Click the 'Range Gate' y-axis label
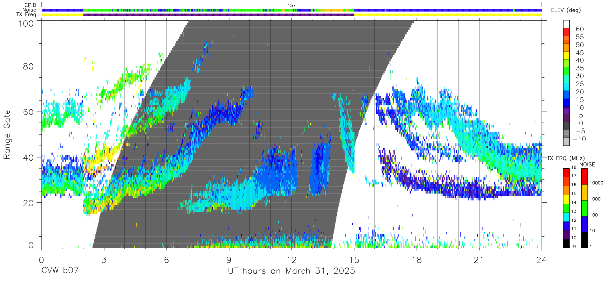 pyautogui.click(x=7, y=135)
